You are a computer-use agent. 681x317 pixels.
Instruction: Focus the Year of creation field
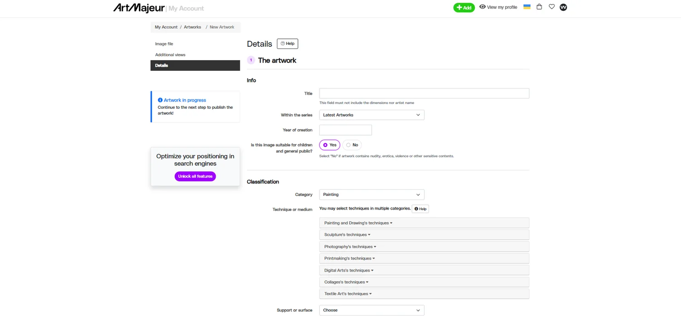[x=345, y=130]
